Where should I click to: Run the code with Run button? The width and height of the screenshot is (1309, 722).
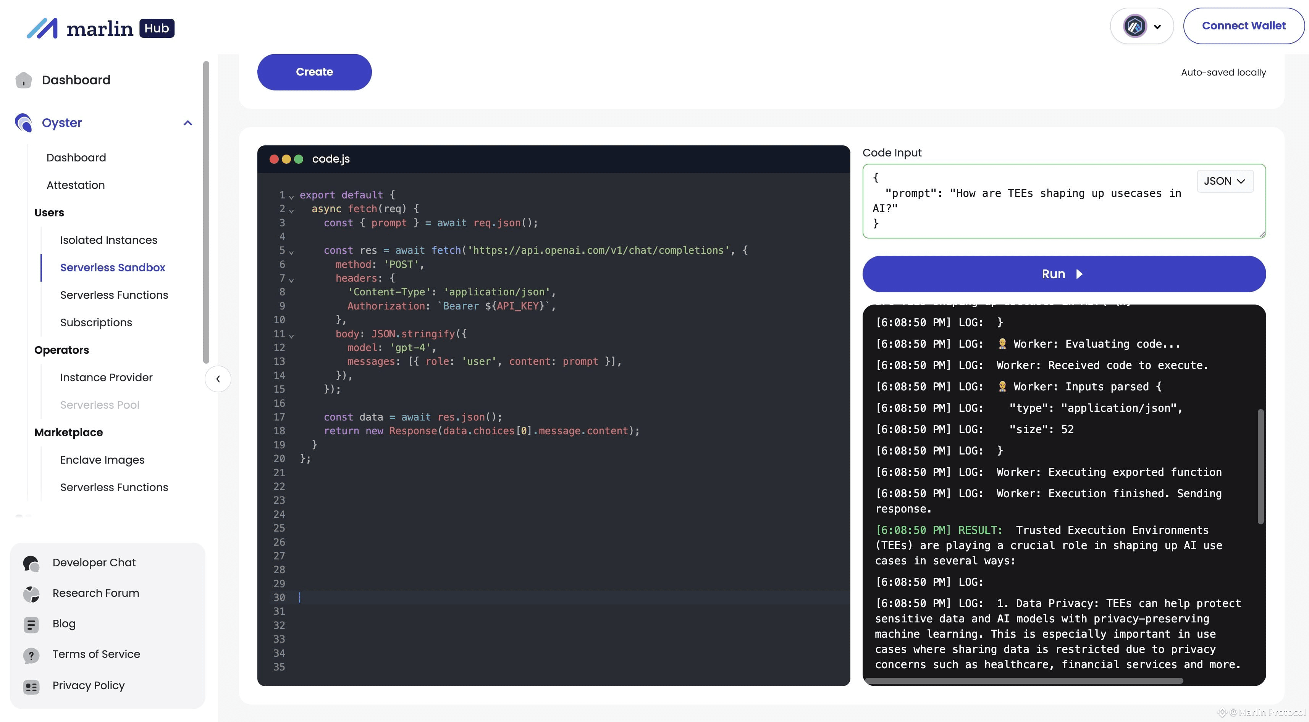(1063, 274)
